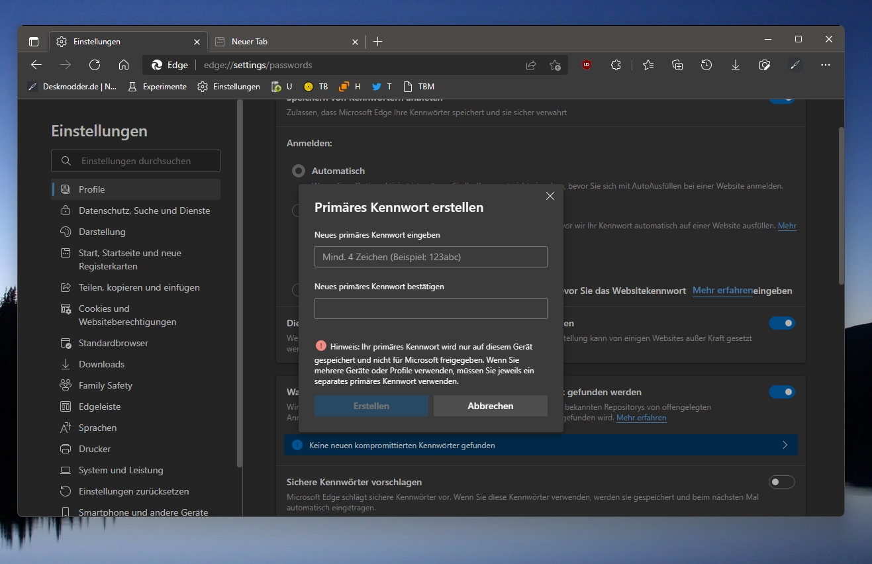Open the Favorites star list icon

click(x=648, y=65)
